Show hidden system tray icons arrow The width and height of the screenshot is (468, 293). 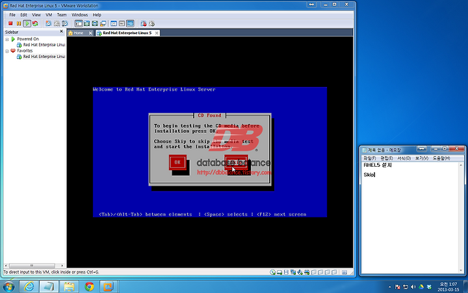389,287
